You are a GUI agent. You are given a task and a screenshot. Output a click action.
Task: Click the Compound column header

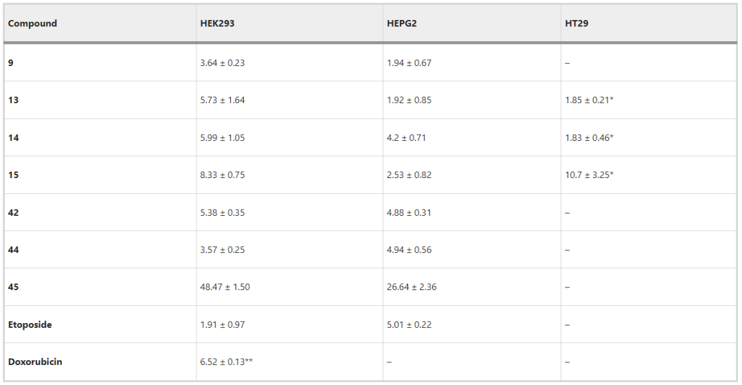(x=32, y=23)
